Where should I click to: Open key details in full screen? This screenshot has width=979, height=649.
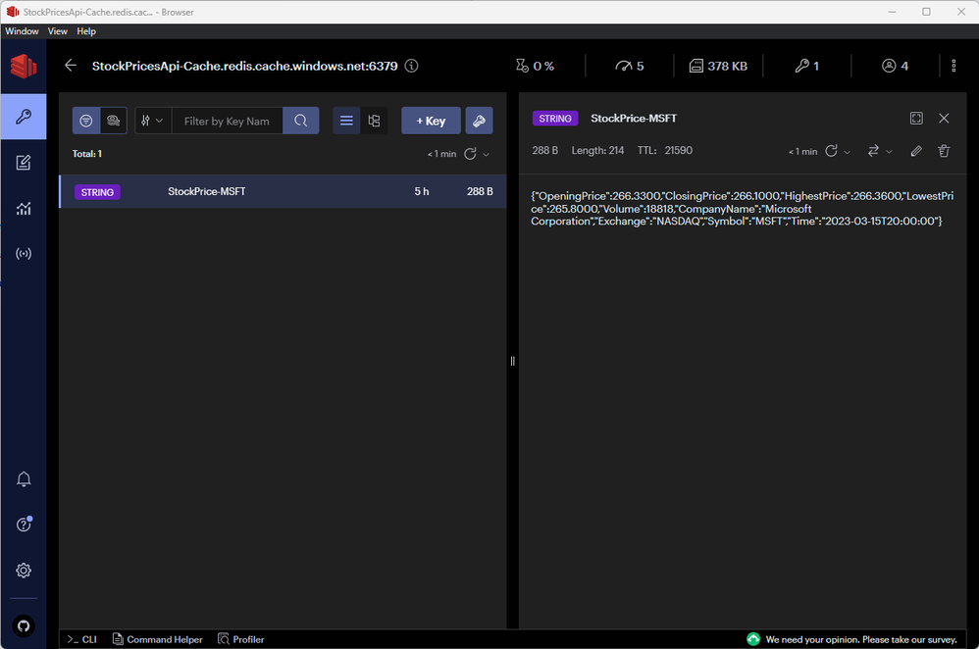click(916, 118)
